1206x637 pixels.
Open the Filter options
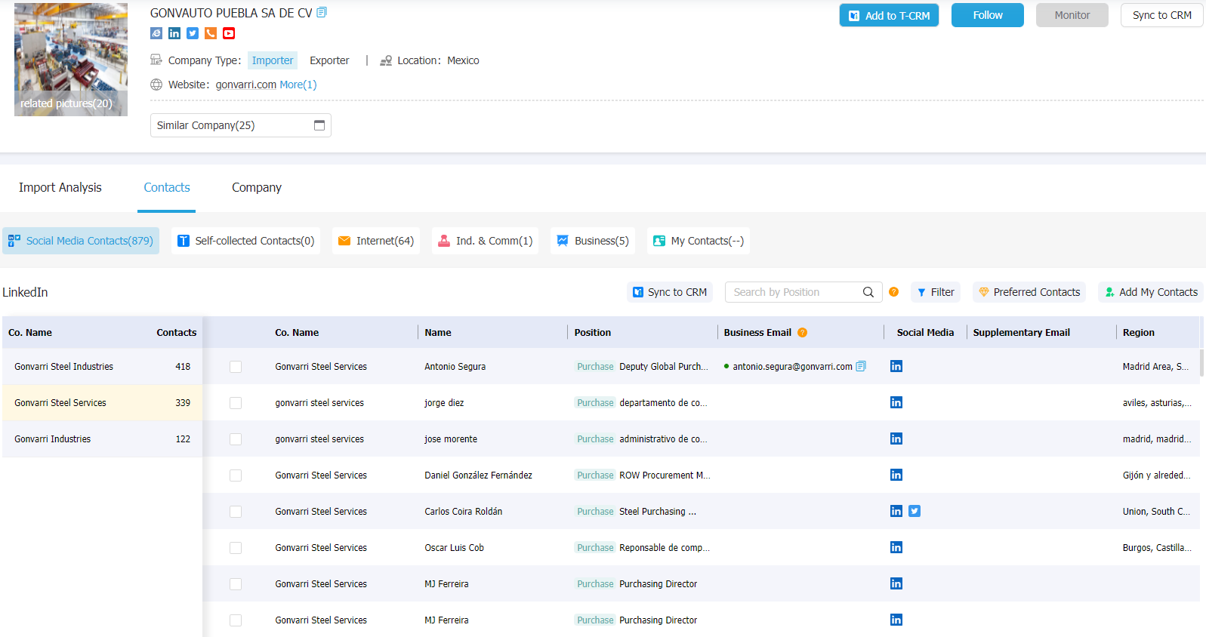pos(936,292)
